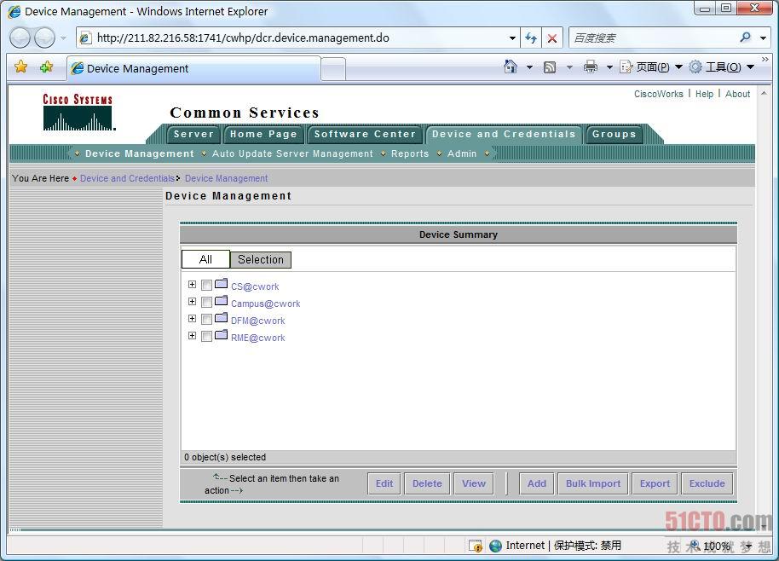Screen dimensions: 779x561
Task: Click the DFM@cwork folder icon
Action: click(x=221, y=317)
